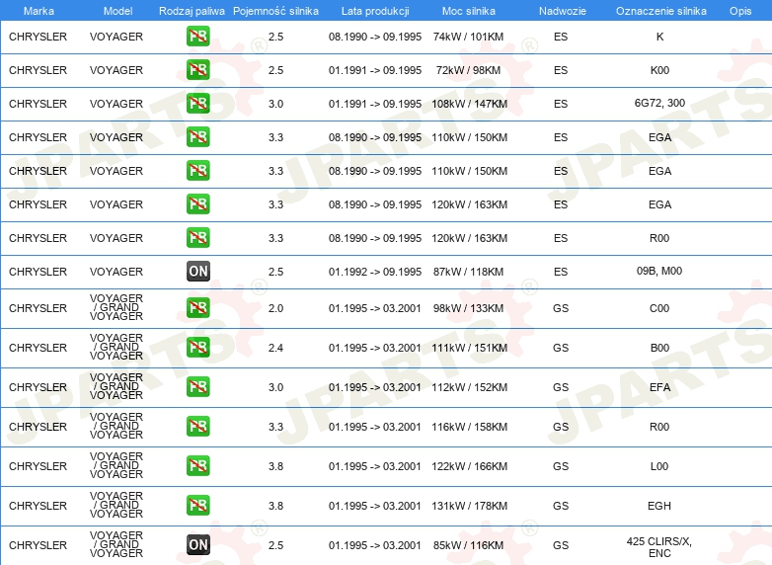772x565 pixels.
Task: Click the ON diesel icon in the 425 CLIRS/X row
Action: 197,545
